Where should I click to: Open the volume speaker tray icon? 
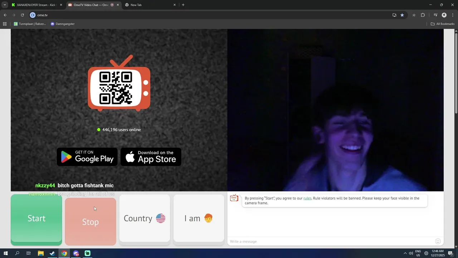[411, 253]
